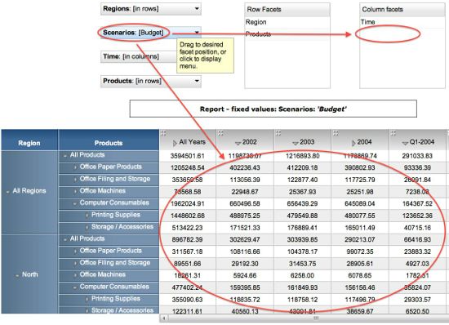Click the drag handle icon above 2004 column
Viewport: 449px width, 325px height.
(x=336, y=133)
